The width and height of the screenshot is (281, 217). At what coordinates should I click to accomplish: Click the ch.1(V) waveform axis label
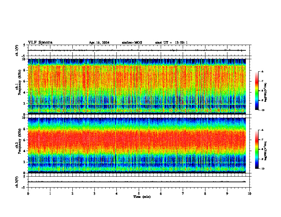[x=17, y=50]
